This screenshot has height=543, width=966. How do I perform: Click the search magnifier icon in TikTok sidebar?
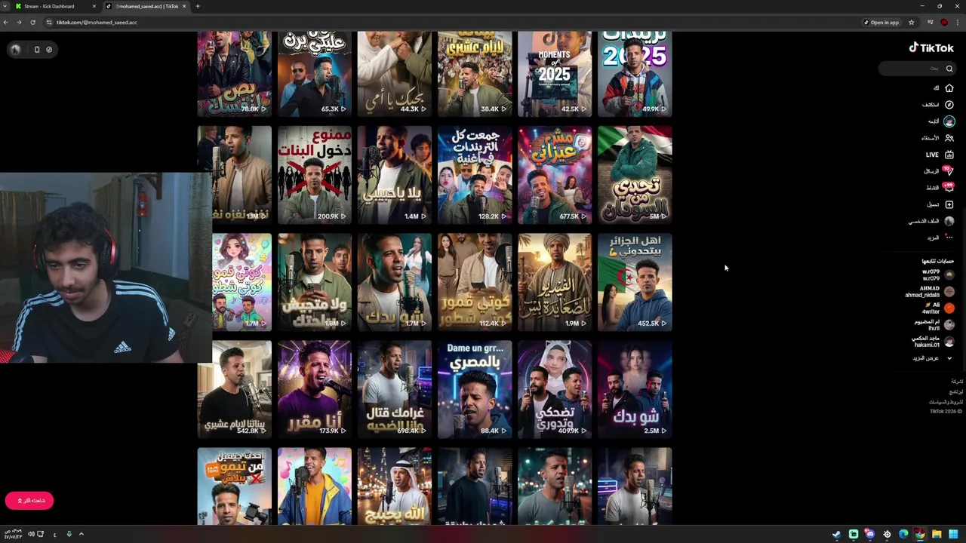coord(949,69)
